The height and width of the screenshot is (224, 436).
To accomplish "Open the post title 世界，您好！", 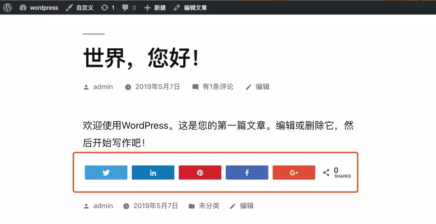I will tap(142, 58).
